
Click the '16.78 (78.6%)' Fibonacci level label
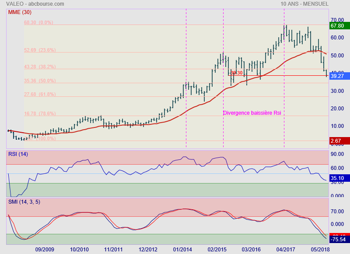click(x=40, y=113)
